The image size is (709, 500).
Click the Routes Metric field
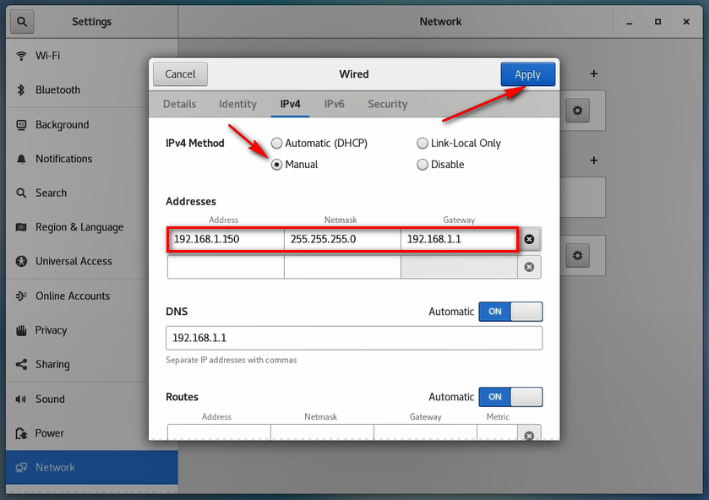498,432
